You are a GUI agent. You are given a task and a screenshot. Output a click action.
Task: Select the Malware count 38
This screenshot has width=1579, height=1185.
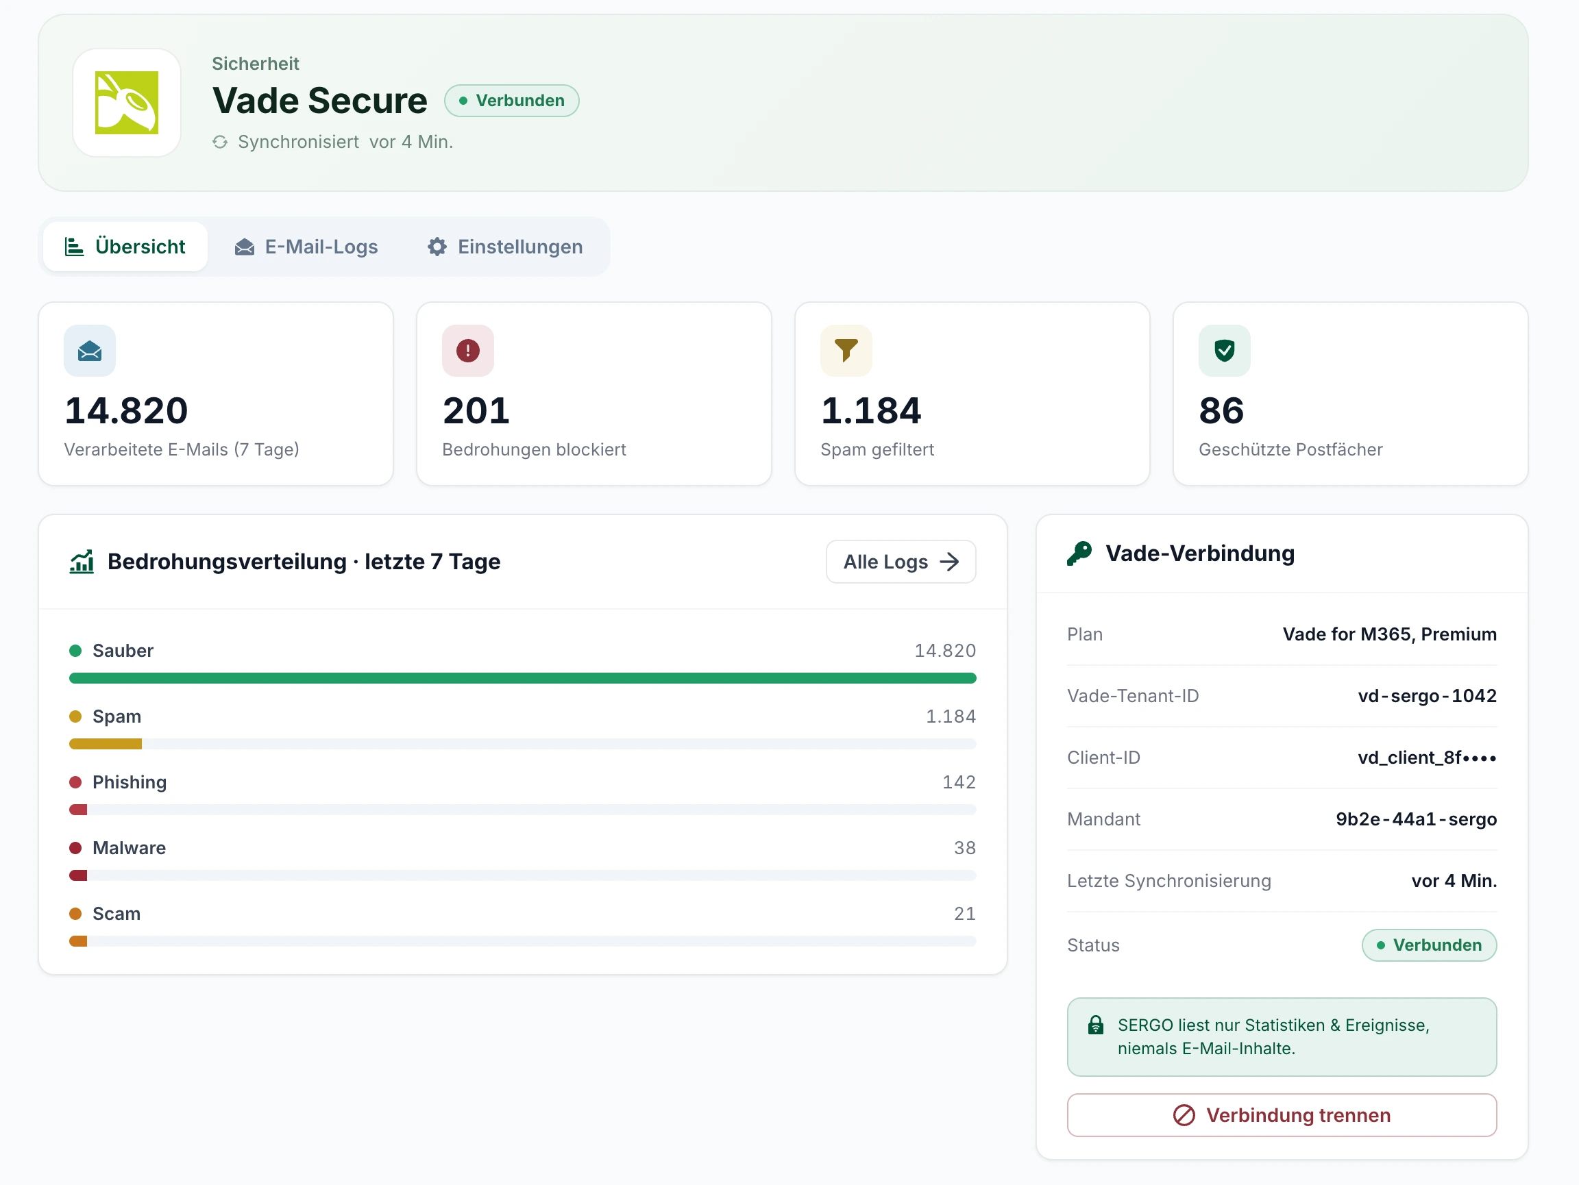coord(964,847)
